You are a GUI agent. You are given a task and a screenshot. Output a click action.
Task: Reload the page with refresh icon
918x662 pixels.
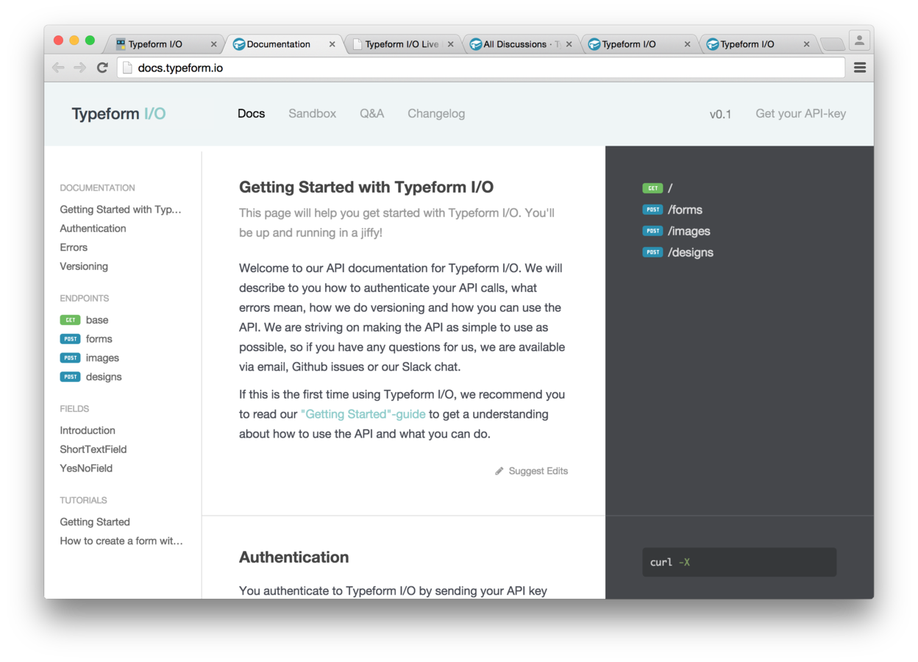coord(102,68)
